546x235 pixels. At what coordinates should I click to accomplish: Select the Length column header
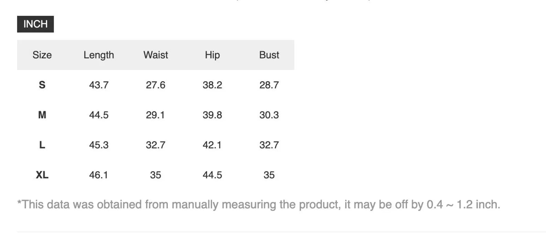(99, 55)
